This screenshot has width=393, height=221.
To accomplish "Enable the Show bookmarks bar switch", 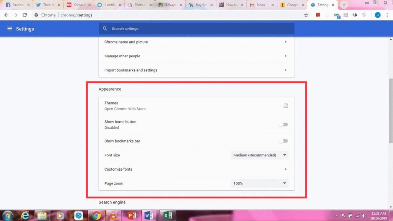I will click(x=284, y=141).
